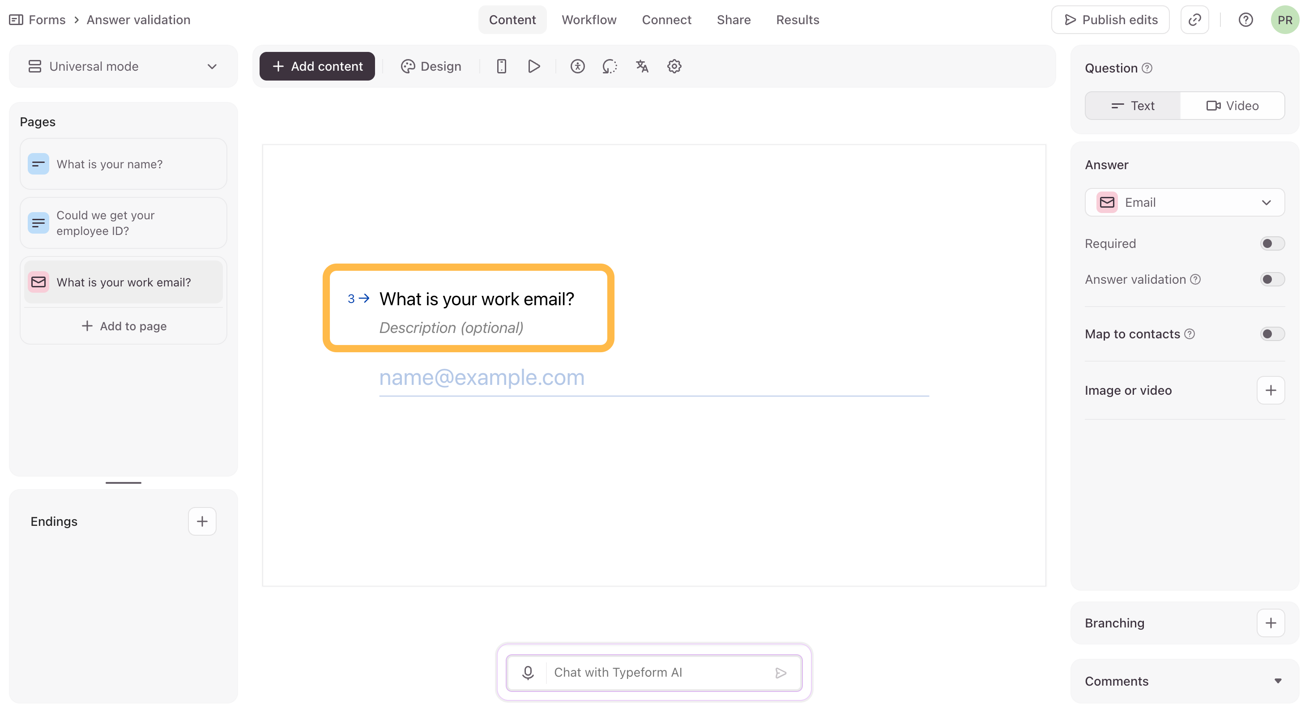The width and height of the screenshot is (1305, 708).
Task: Open help question mark icon in header
Action: pos(1245,20)
